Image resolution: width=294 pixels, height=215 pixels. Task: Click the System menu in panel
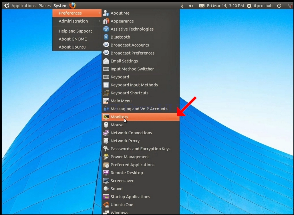[60, 6]
